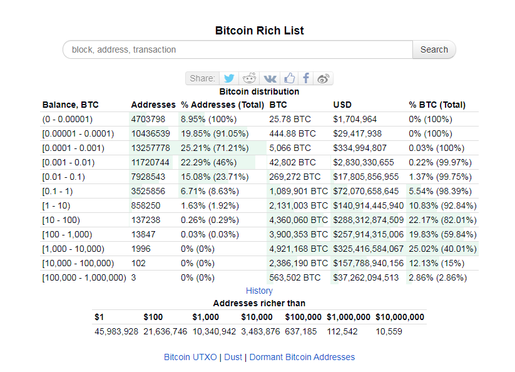
Task: Click the Balance, BTC column header
Action: [x=70, y=105]
